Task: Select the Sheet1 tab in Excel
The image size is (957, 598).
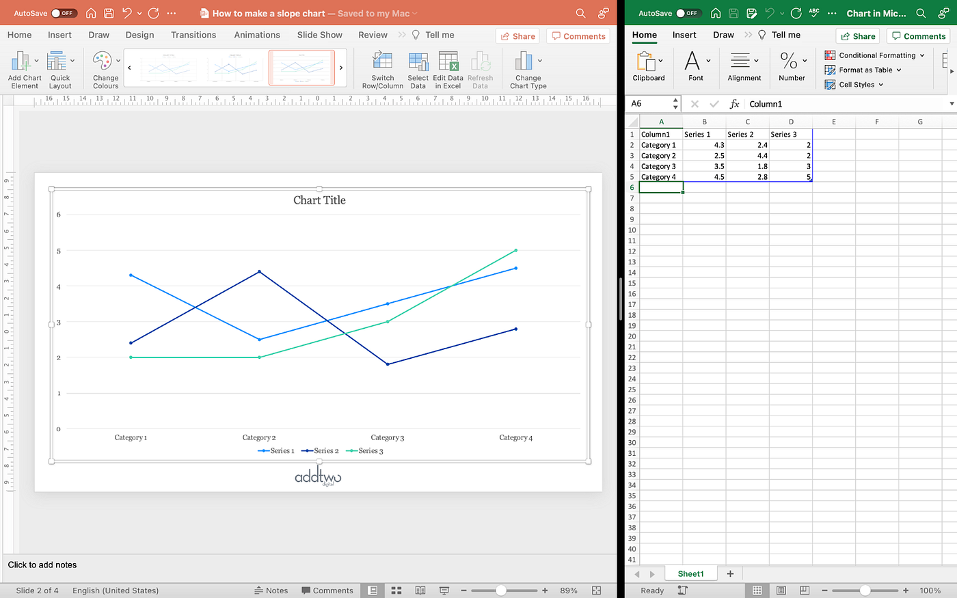Action: click(x=690, y=573)
